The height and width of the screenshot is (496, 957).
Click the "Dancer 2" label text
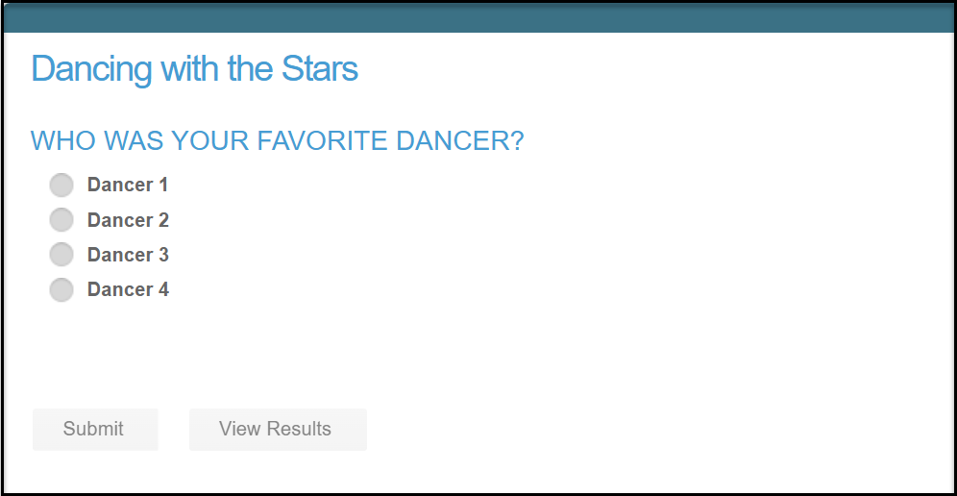[x=128, y=220]
